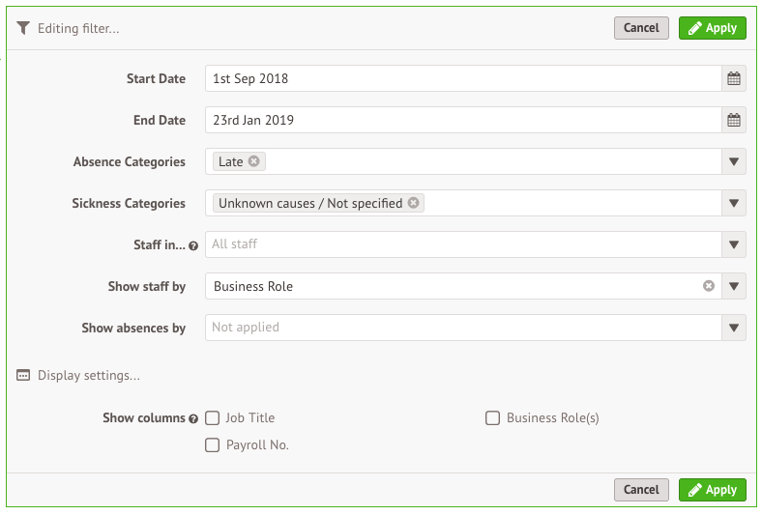This screenshot has height=515, width=762.
Task: Expand the Sickness Categories dropdown
Action: pyautogui.click(x=733, y=203)
